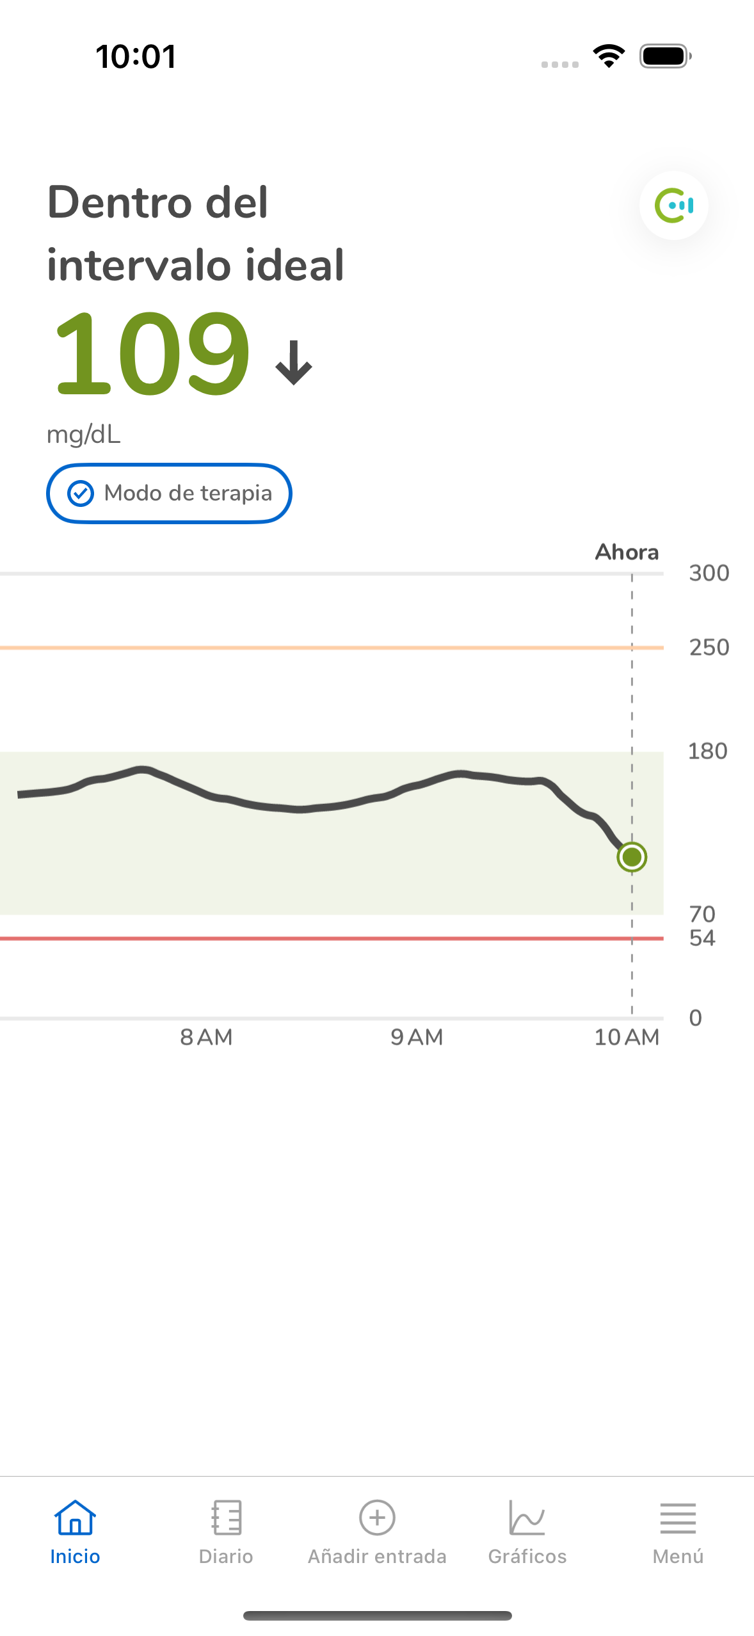
Task: Tap the green sensor status icon
Action: tap(673, 205)
